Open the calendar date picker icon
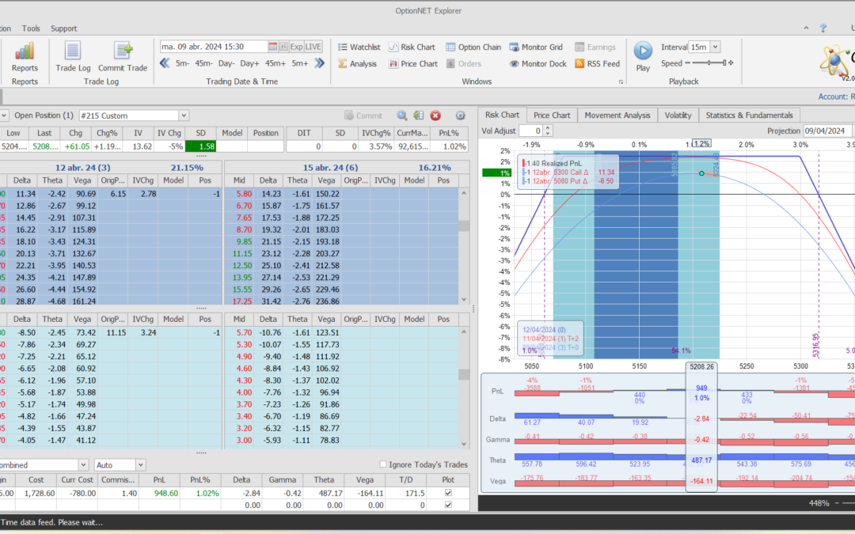 273,47
